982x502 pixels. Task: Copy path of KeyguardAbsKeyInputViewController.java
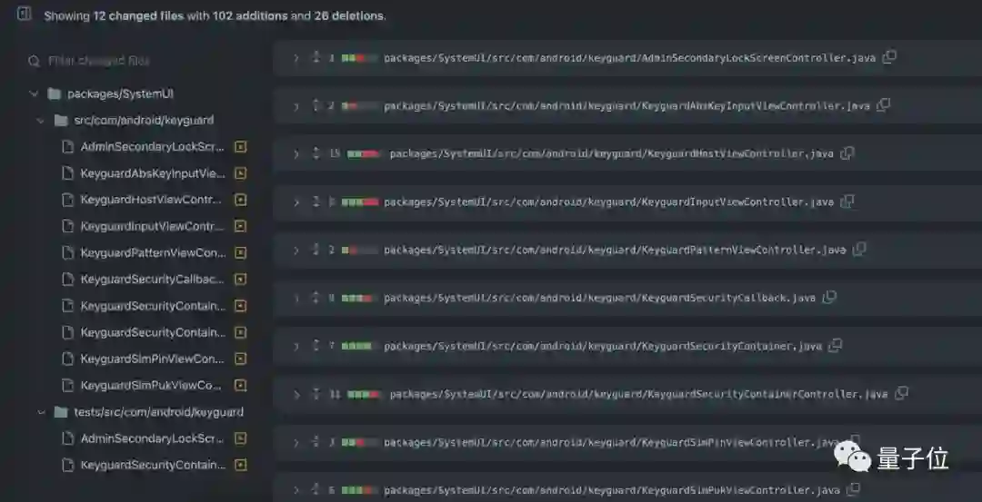tap(884, 105)
